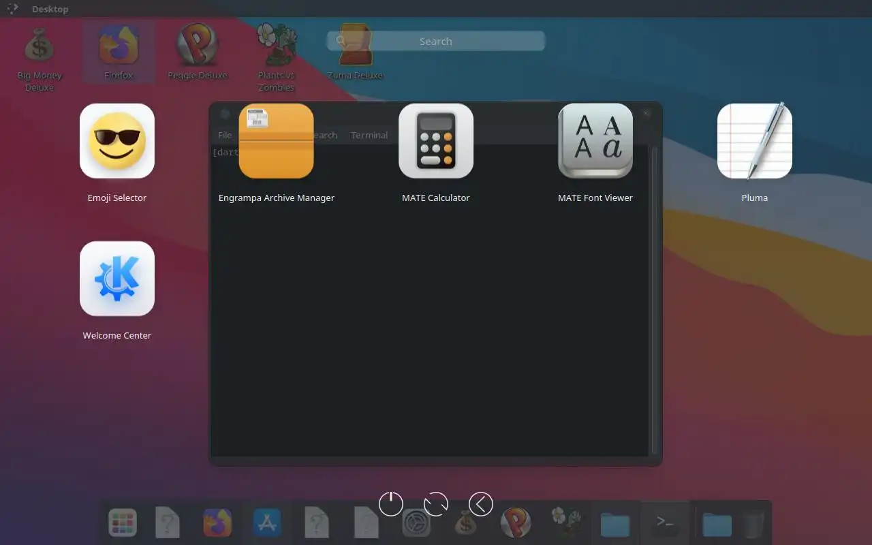
Task: Open the Terminal menu in the terminal window
Action: [369, 135]
